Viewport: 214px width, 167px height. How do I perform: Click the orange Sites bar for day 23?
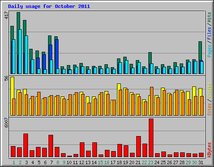[x=152, y=101]
